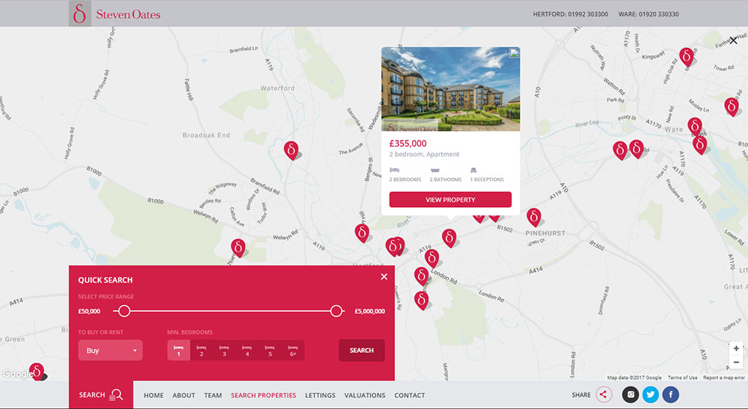Image resolution: width=748 pixels, height=409 pixels.
Task: Zoom in on the map
Action: tap(736, 348)
